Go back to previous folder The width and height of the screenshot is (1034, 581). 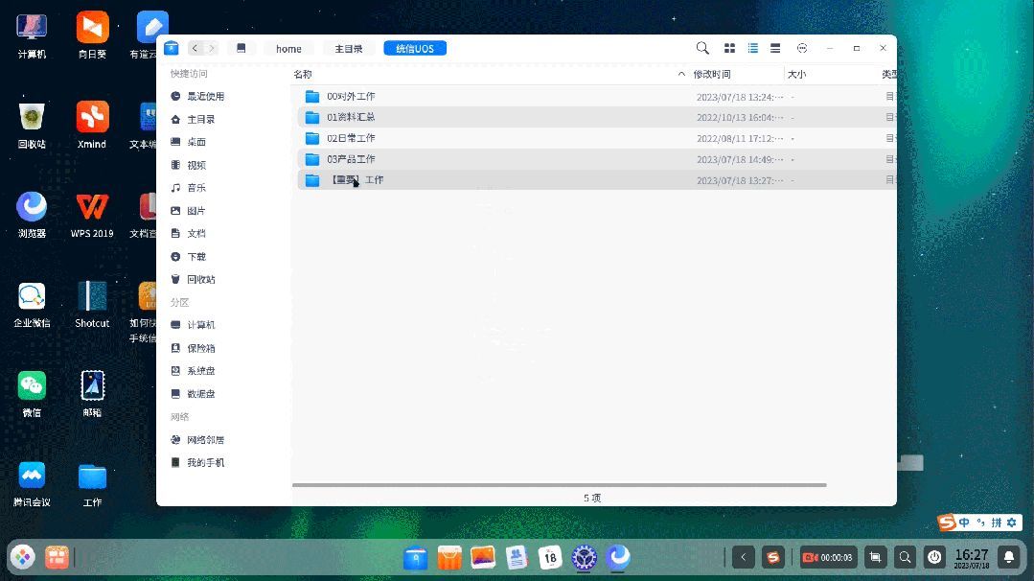pos(195,48)
